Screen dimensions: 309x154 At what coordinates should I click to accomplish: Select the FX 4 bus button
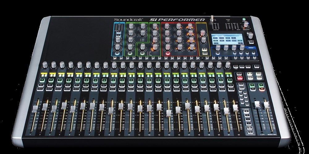(x=255, y=58)
